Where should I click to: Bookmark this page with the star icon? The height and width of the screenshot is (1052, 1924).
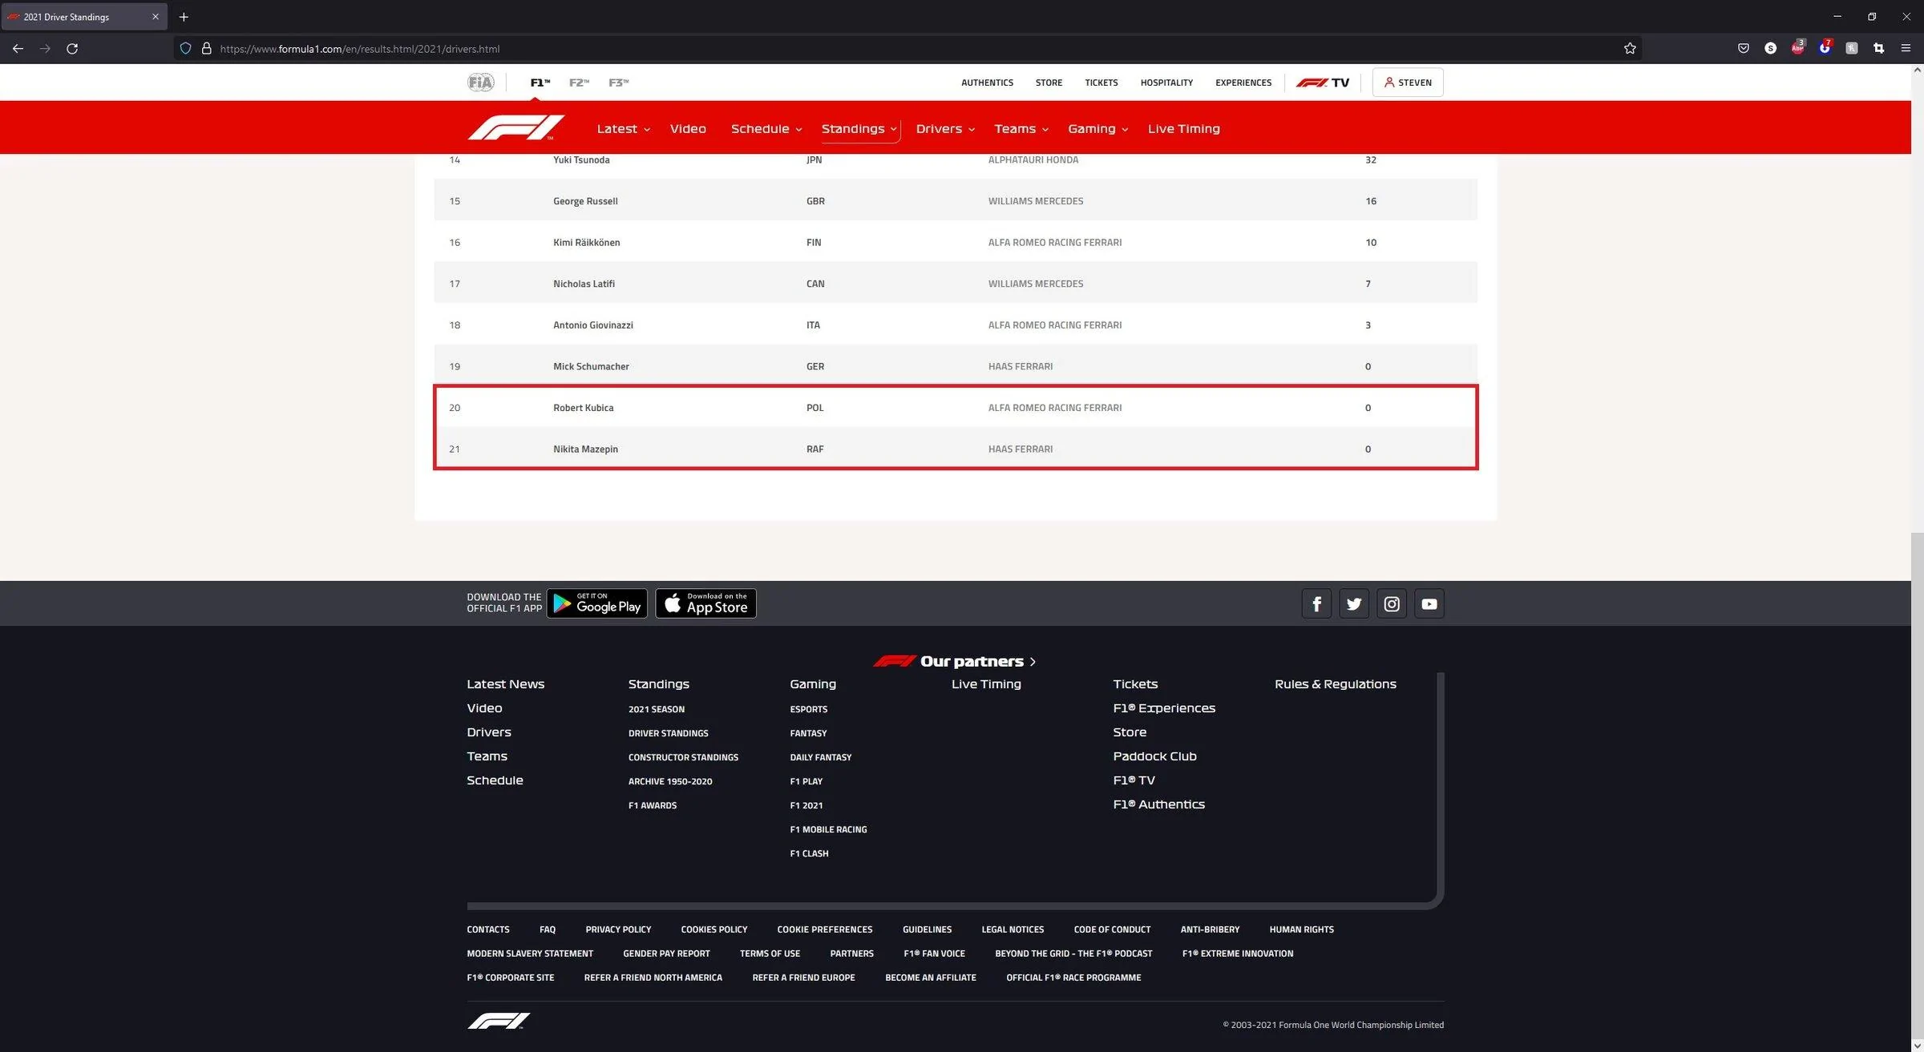(1630, 49)
